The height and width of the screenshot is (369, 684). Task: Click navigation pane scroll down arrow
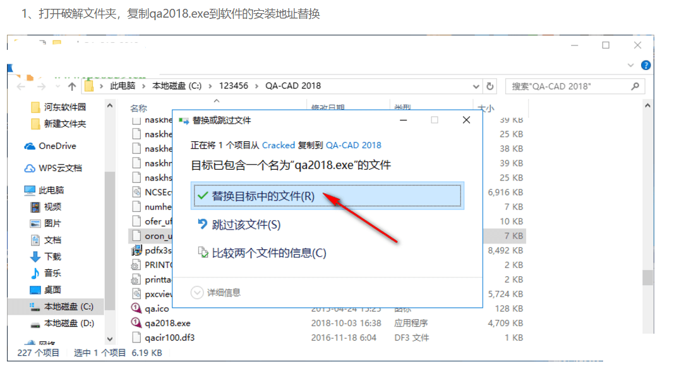pos(109,339)
